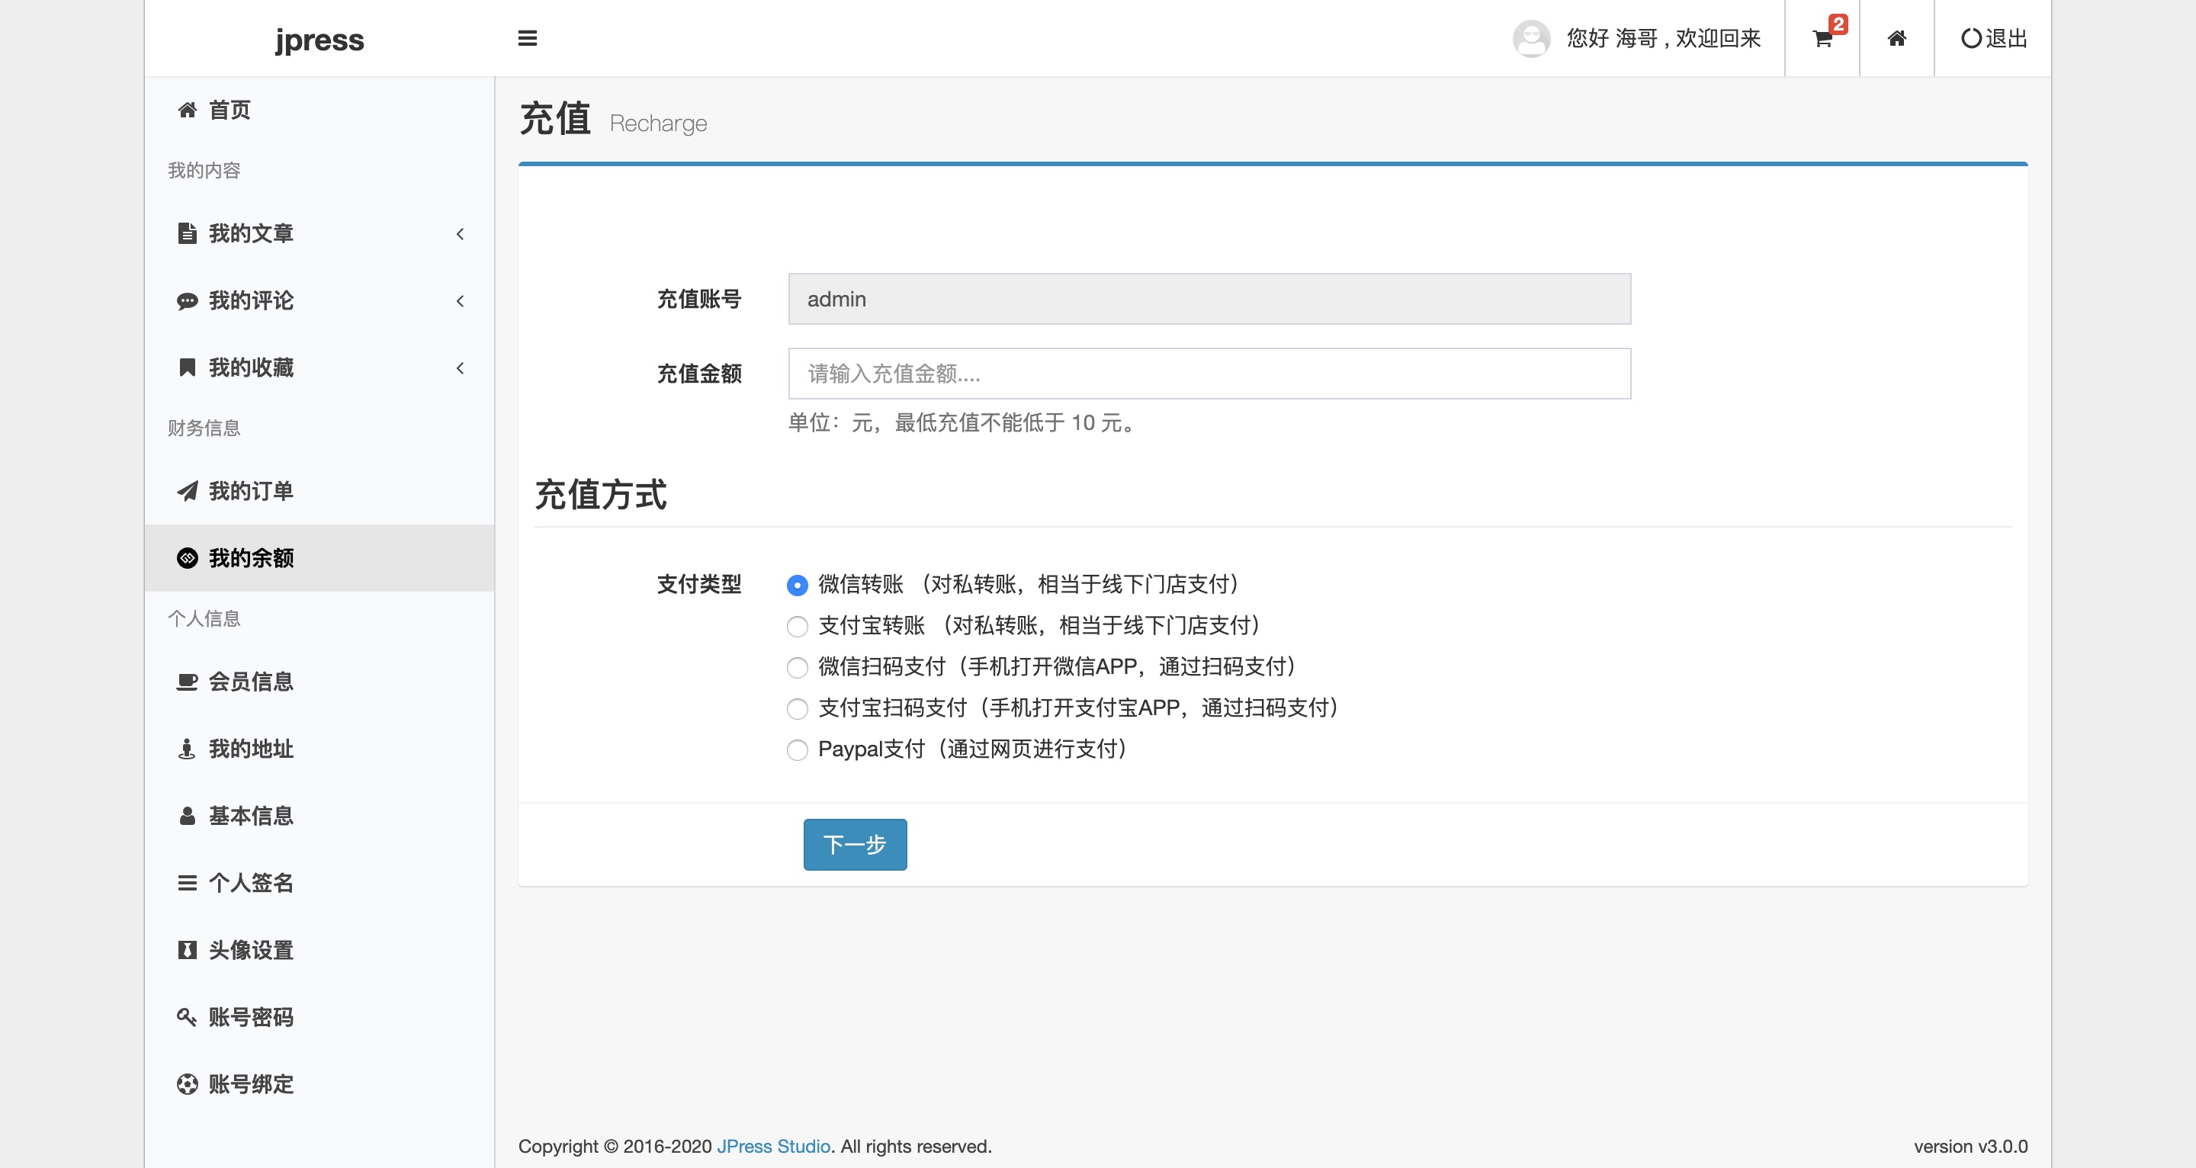Click the 首页 house icon in sidebar
This screenshot has height=1168, width=2196.
click(187, 110)
